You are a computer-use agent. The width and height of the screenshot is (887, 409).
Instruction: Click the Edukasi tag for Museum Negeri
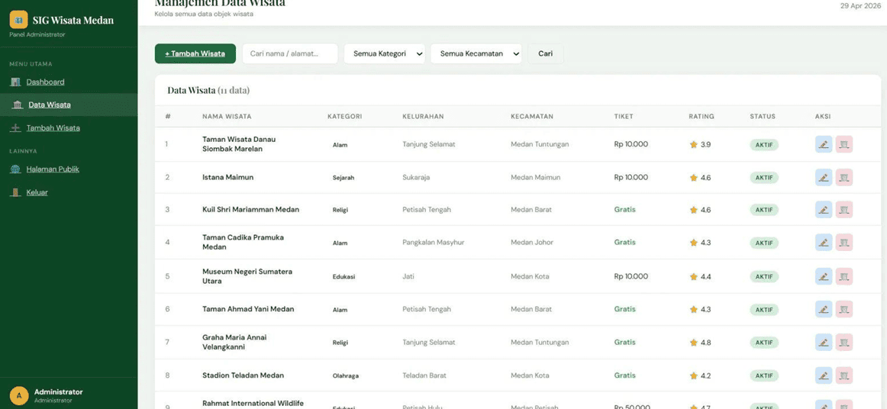(344, 277)
